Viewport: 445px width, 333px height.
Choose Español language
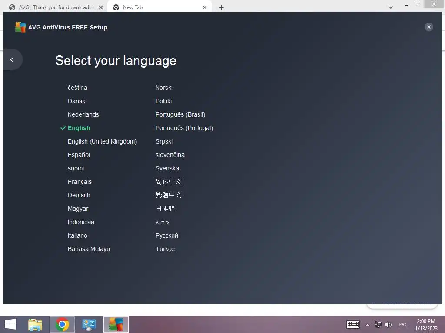pos(79,155)
